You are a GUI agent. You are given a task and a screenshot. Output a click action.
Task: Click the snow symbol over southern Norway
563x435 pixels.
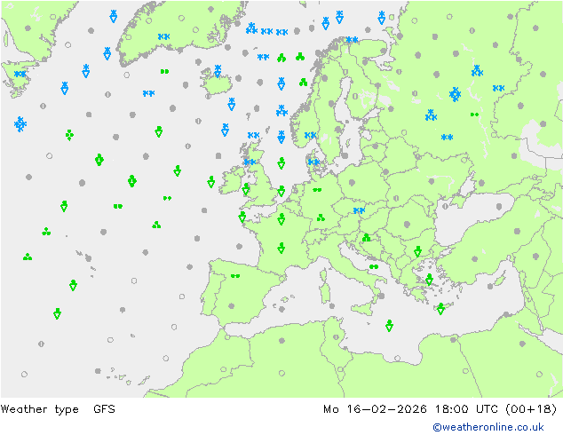(x=310, y=135)
